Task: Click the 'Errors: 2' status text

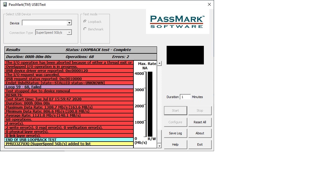Action: (x=120, y=57)
